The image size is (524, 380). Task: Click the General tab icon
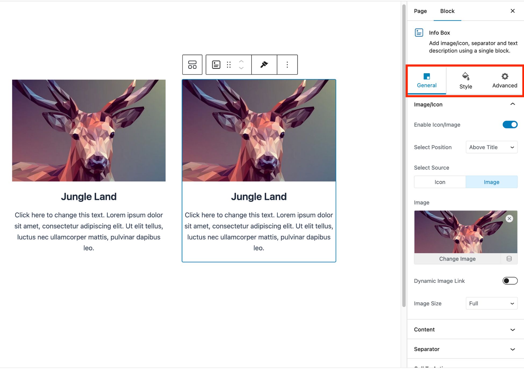[x=427, y=76]
